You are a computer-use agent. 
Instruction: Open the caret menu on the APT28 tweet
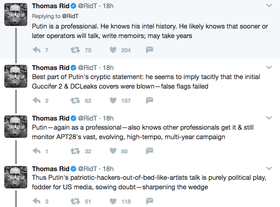(x=269, y=118)
